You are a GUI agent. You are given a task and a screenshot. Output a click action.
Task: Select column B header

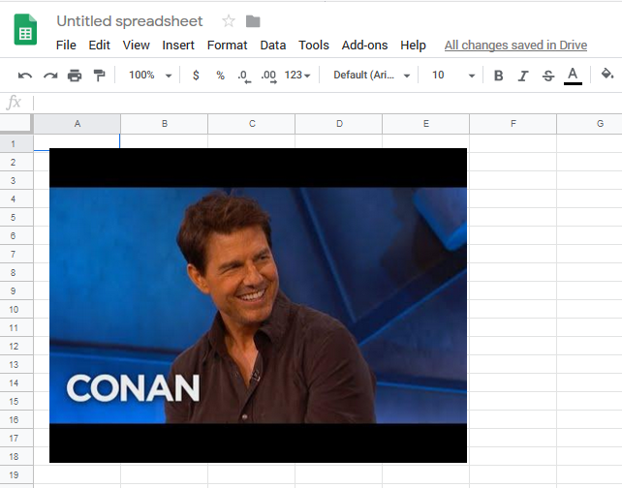coord(165,124)
